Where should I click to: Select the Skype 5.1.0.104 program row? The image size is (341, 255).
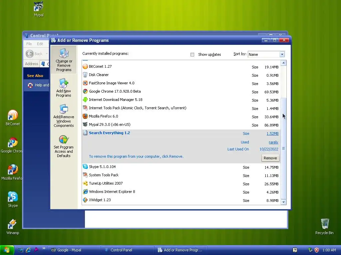click(181, 167)
